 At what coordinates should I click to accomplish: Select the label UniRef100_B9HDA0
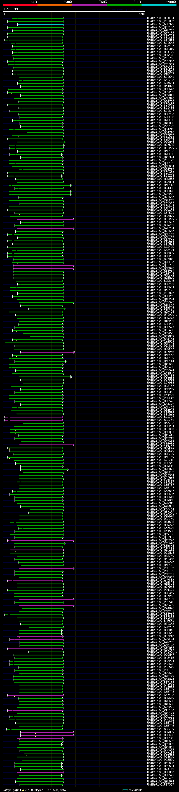point(161,772)
